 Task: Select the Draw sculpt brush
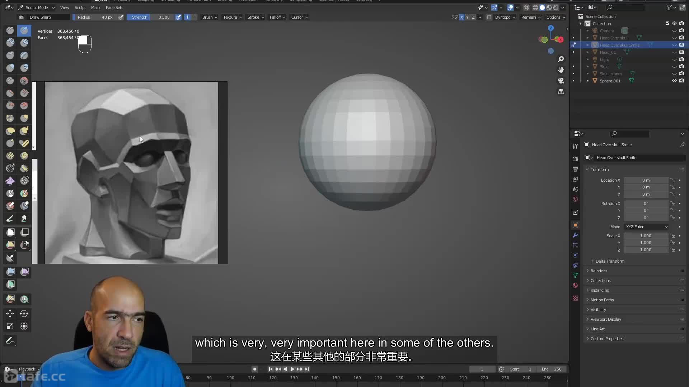pyautogui.click(x=10, y=30)
